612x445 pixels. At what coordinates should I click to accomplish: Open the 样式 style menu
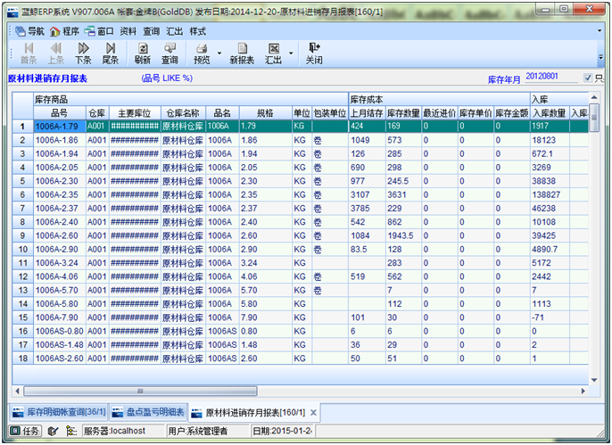coord(198,31)
